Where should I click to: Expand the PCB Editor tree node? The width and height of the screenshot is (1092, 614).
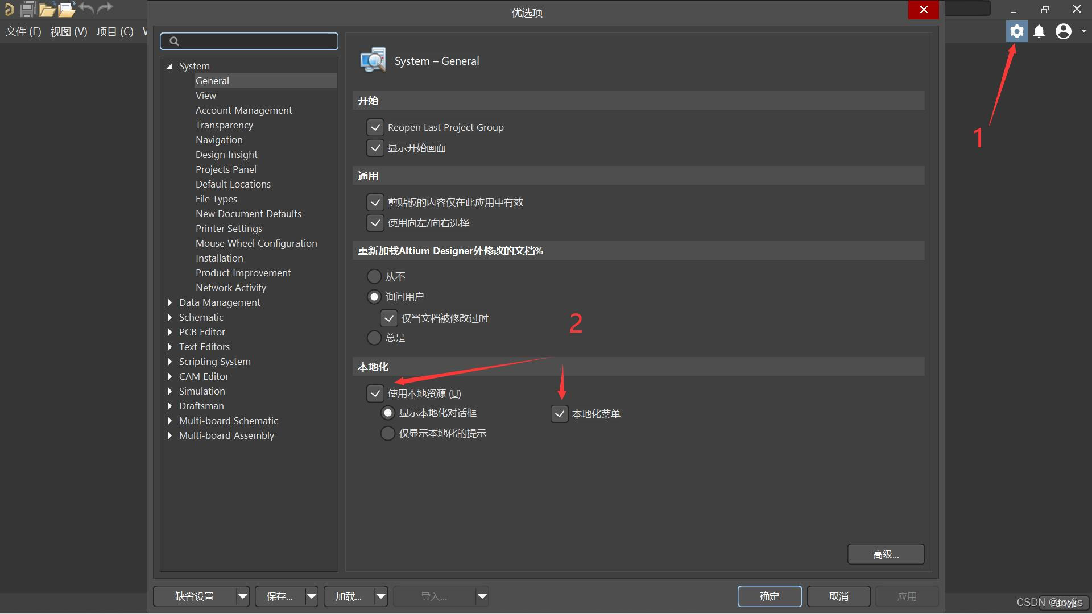click(x=169, y=332)
